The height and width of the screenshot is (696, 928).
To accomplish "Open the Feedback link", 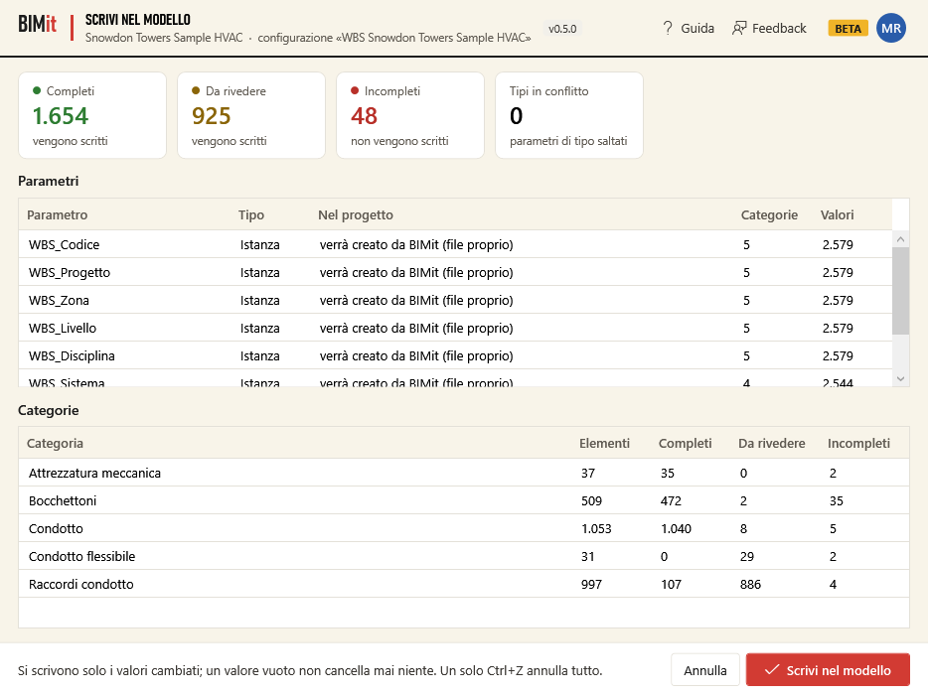I will click(x=779, y=28).
